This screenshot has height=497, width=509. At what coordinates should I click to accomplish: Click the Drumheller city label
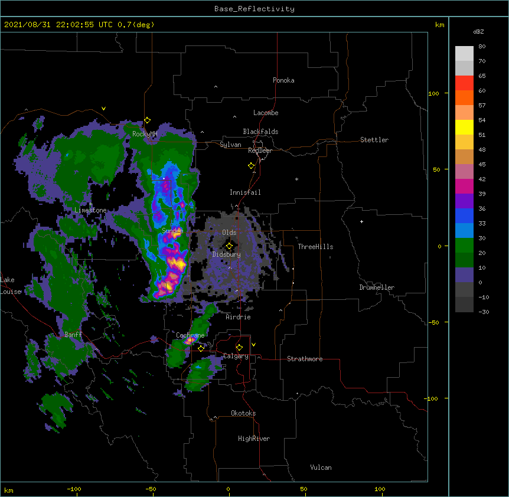point(377,287)
